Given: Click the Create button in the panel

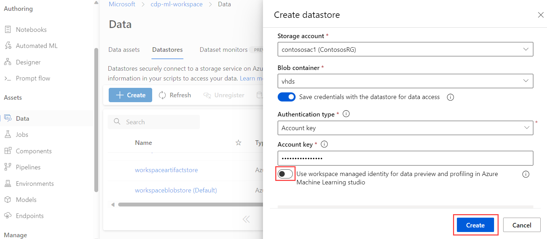Looking at the screenshot, I should pyautogui.click(x=475, y=225).
